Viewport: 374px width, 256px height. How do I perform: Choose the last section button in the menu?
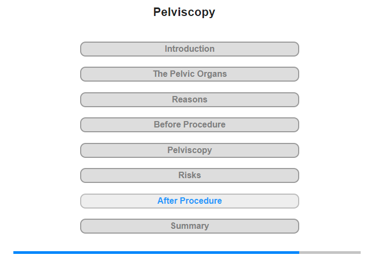click(x=189, y=226)
